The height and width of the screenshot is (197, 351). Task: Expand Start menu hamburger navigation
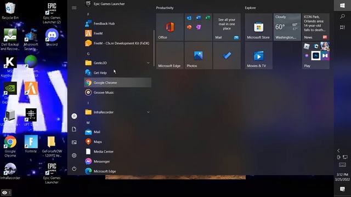click(x=74, y=8)
